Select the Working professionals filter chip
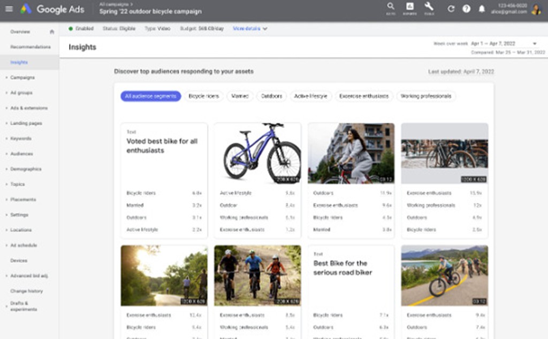The image size is (548, 339). (426, 96)
